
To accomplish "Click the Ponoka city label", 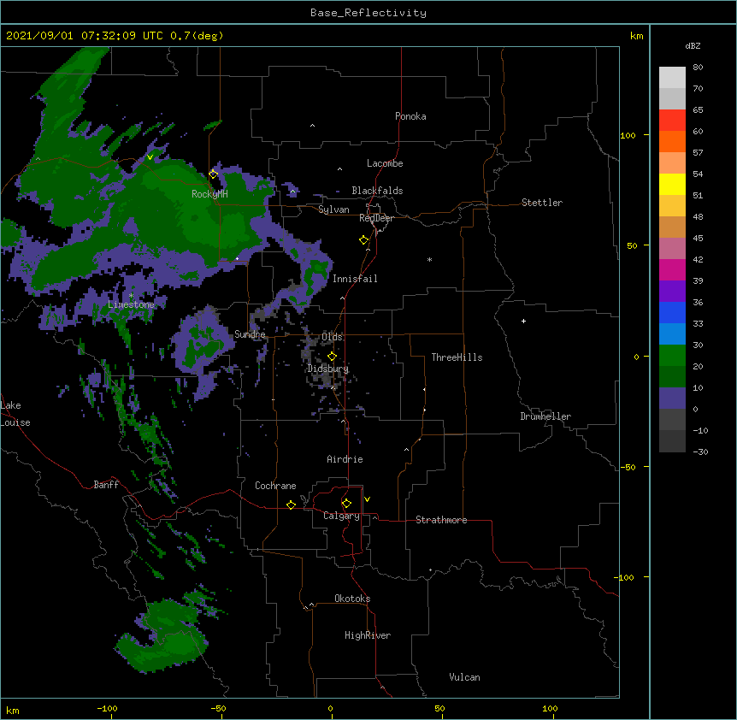I will 410,116.
